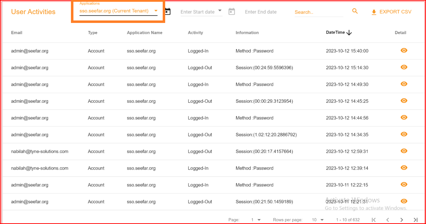This screenshot has width=426, height=224.
Task: View detail eye for 14:34:35 logout
Action: point(404,134)
